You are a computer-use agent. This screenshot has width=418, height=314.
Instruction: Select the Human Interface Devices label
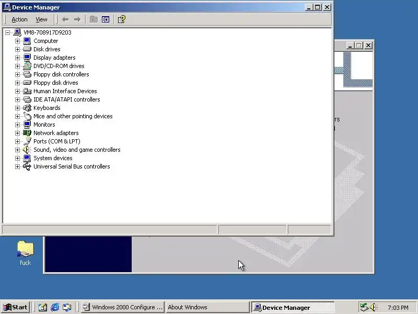65,91
